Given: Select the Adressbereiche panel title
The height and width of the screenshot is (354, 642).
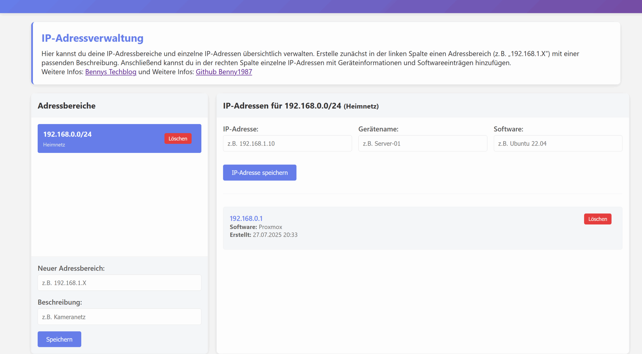Looking at the screenshot, I should [66, 106].
